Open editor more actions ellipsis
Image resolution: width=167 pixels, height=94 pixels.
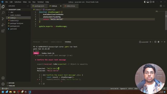coord(164,6)
